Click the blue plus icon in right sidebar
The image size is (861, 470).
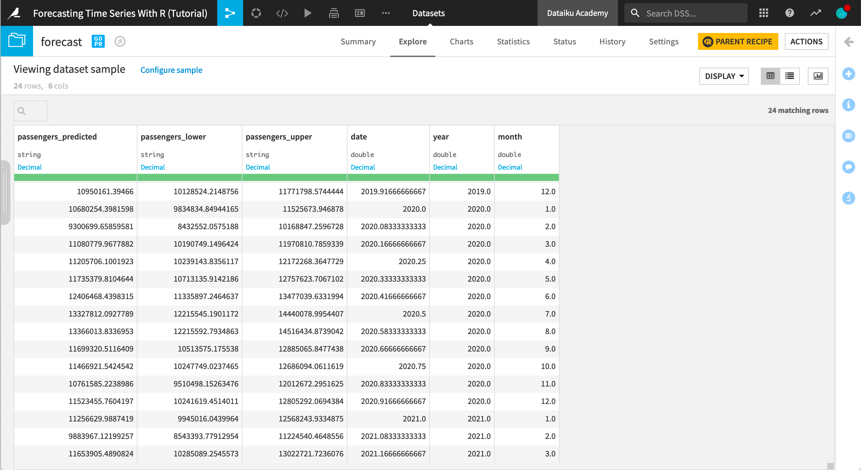click(x=848, y=74)
